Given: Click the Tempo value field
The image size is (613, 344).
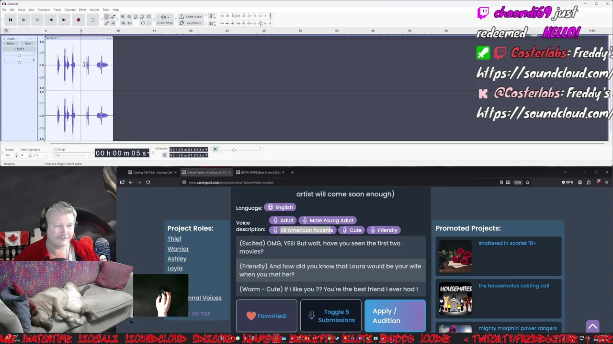Looking at the screenshot, I should pos(9,155).
